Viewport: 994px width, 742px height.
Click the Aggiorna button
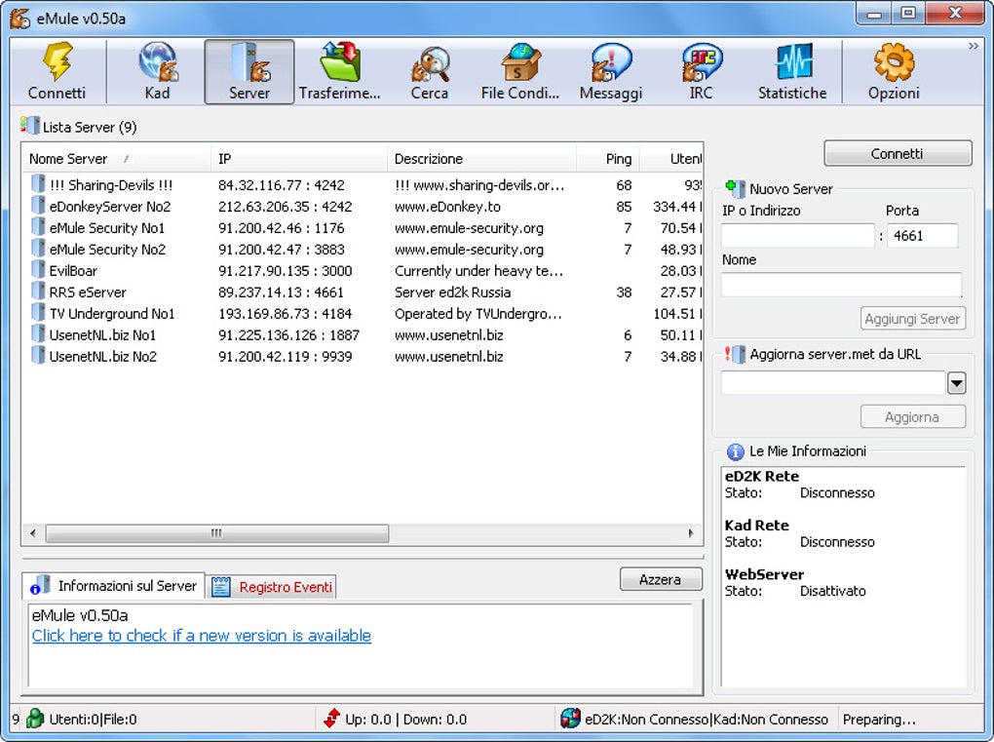coord(913,416)
